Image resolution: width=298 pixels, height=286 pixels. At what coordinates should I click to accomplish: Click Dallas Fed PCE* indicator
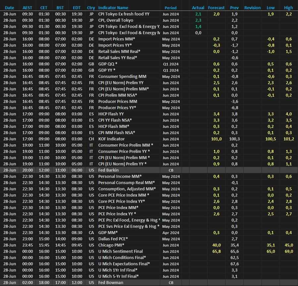pos(113,239)
